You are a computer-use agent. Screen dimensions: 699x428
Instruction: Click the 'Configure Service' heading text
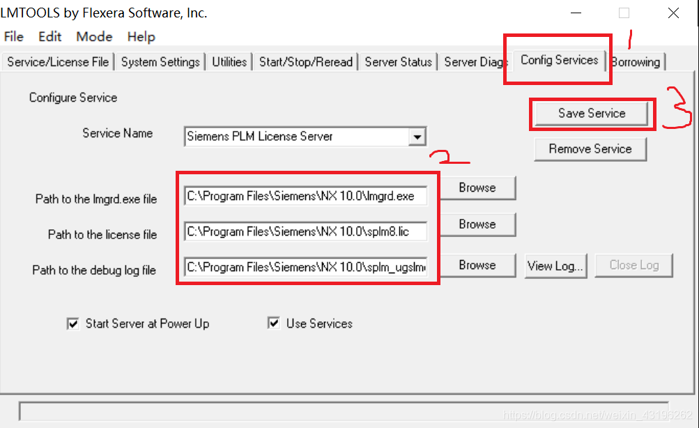[x=73, y=98]
